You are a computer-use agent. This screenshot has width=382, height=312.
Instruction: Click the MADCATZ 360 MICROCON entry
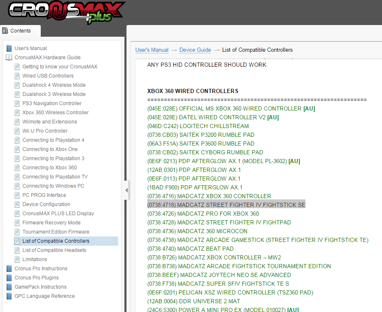coord(197,231)
